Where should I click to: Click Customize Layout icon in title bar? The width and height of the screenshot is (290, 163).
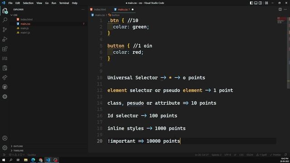266,3
